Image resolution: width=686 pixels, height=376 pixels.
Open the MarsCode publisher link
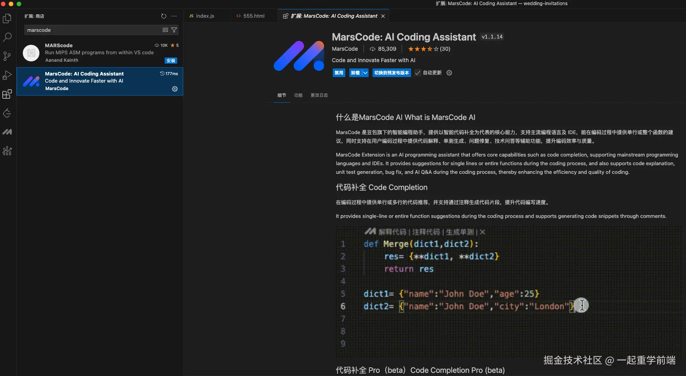point(345,49)
